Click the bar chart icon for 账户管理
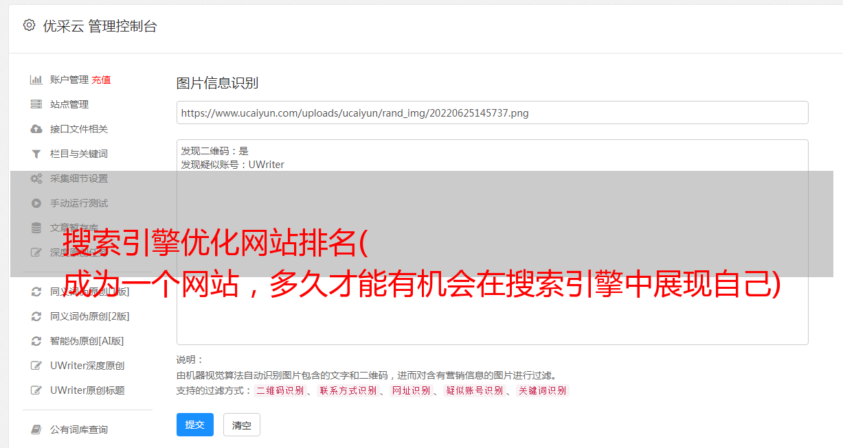Viewport: 843px width, 448px height. click(x=36, y=80)
